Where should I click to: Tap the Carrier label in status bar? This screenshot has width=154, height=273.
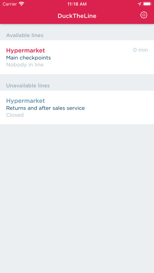(x=10, y=4)
